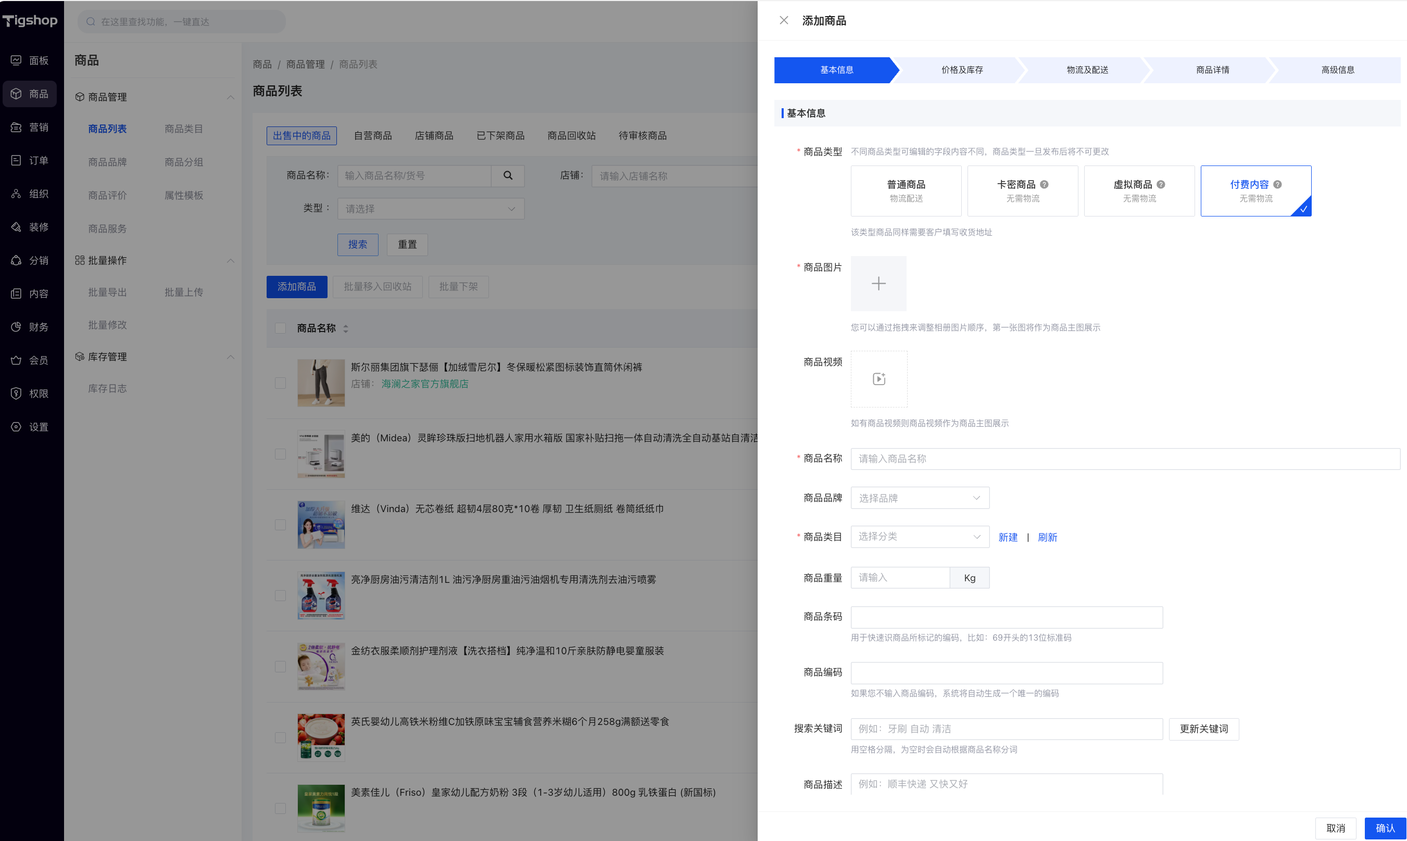
Task: Click magnifier search icon beside product name field
Action: point(507,176)
